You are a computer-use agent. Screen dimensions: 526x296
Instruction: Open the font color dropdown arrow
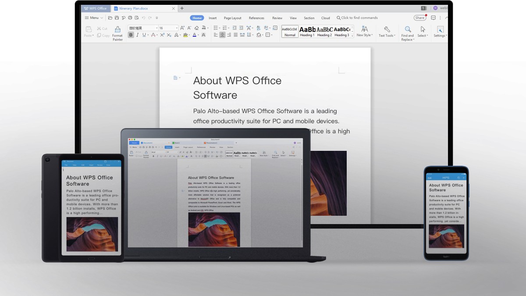pyautogui.click(x=198, y=35)
